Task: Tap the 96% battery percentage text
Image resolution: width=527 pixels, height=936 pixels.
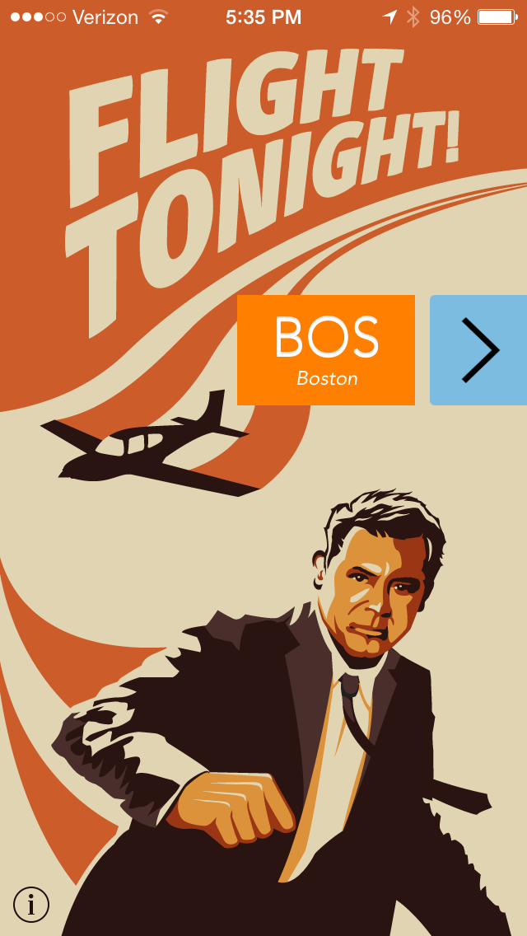Action: click(x=450, y=17)
